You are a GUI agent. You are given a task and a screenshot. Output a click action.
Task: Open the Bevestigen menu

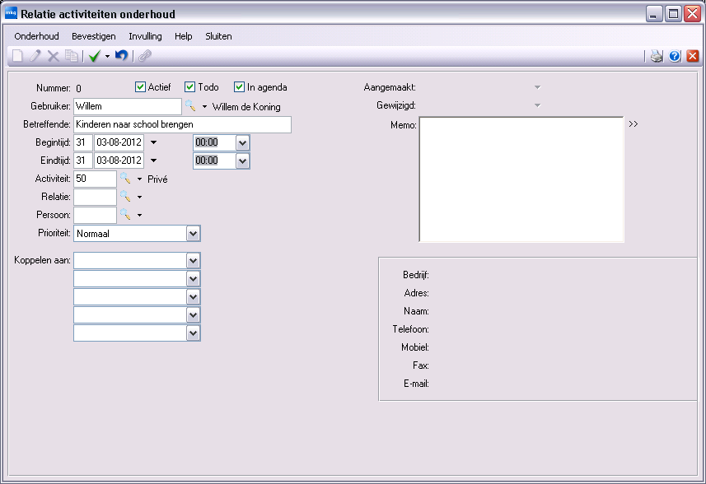94,36
